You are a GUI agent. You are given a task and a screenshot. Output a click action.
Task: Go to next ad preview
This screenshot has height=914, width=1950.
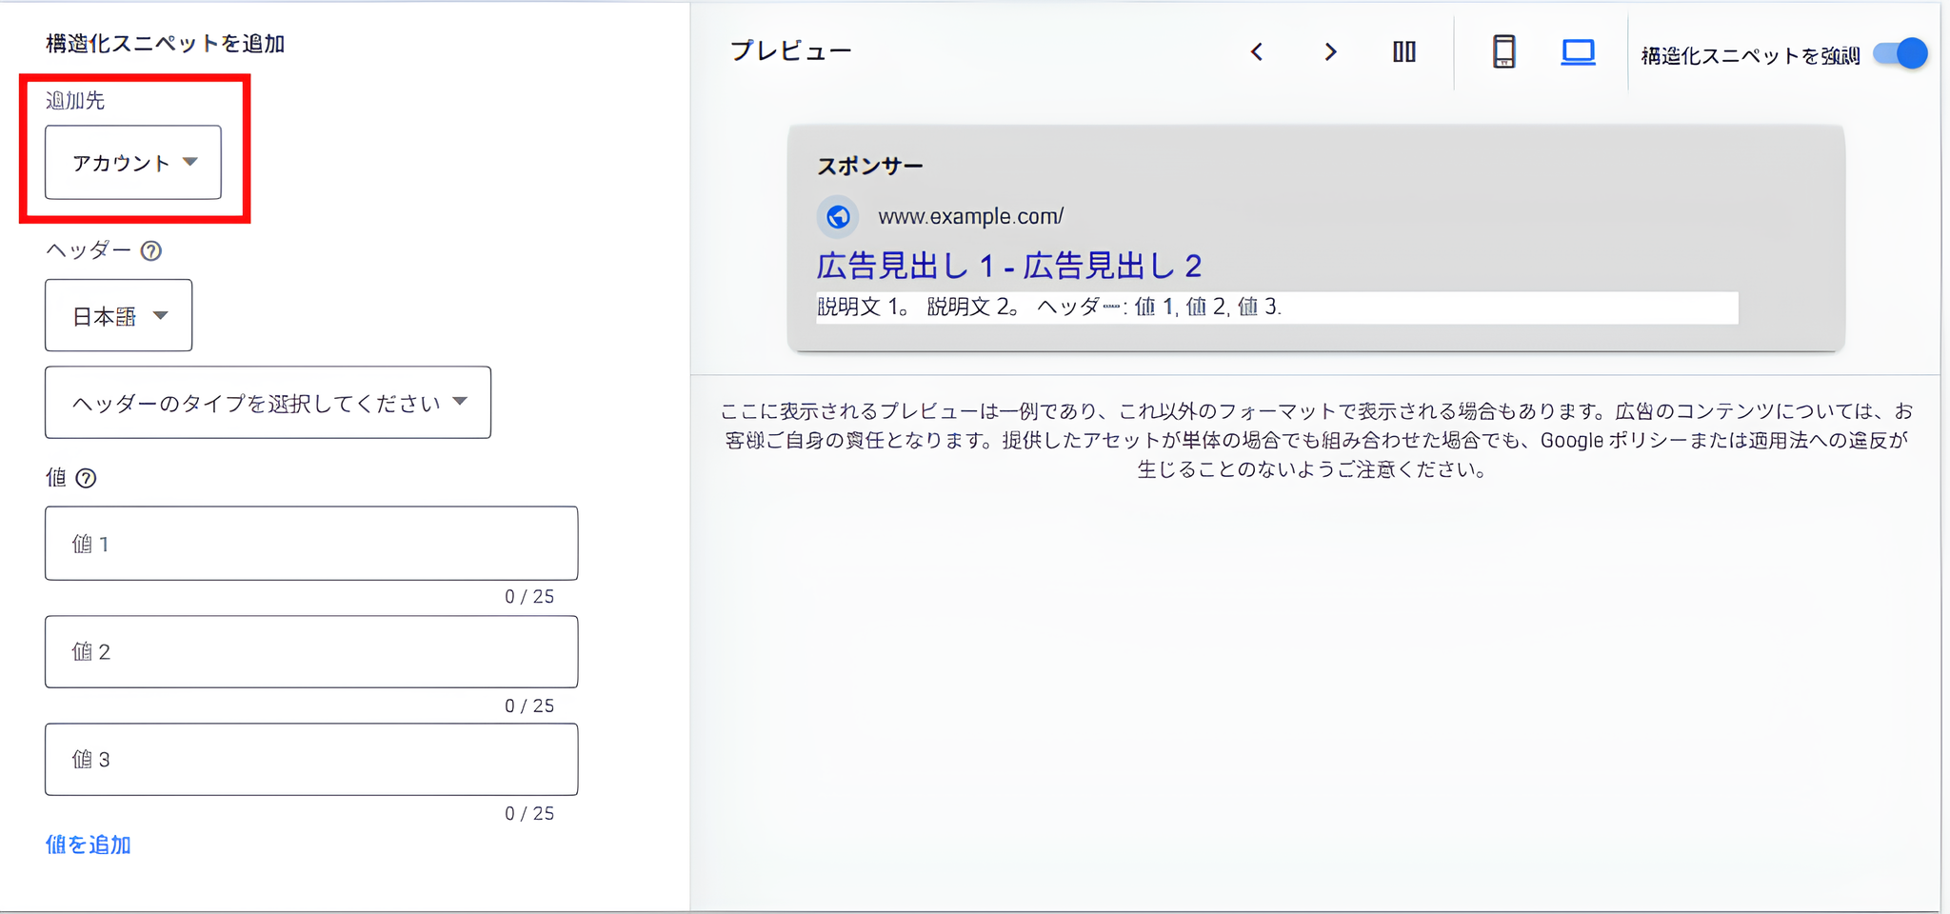point(1331,52)
